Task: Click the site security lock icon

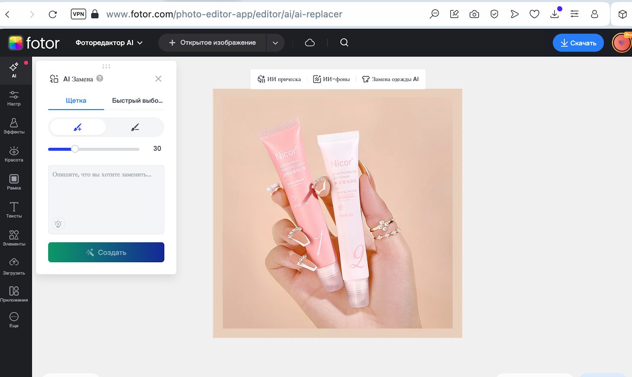Action: click(x=95, y=14)
